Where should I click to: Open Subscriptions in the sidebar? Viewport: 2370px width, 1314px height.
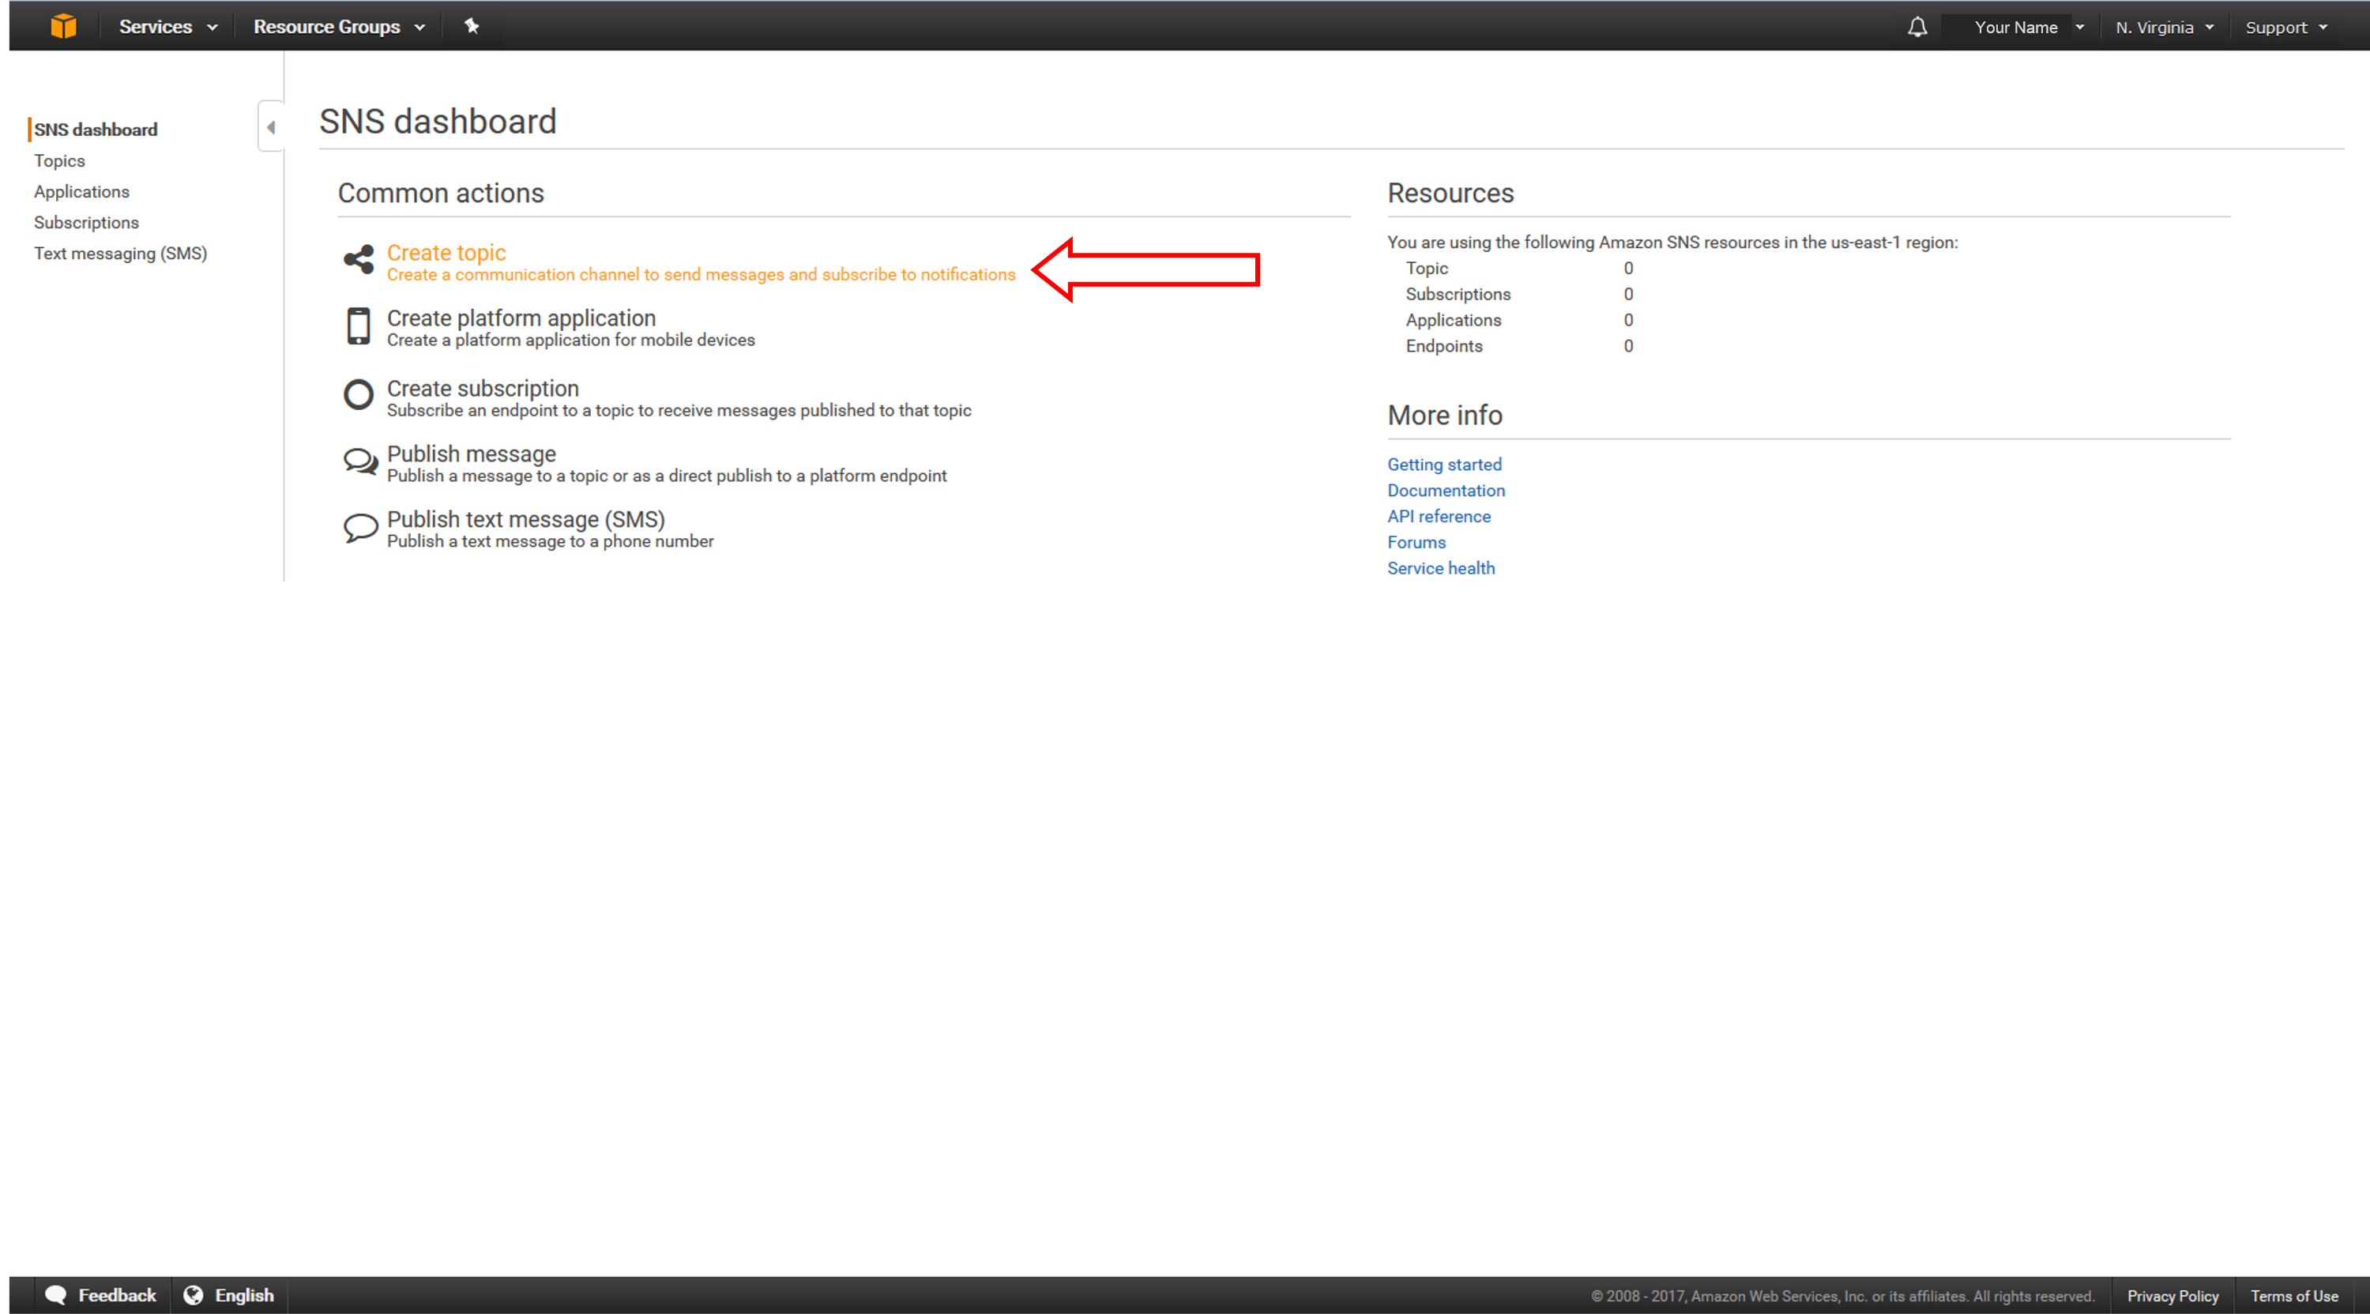pos(86,223)
